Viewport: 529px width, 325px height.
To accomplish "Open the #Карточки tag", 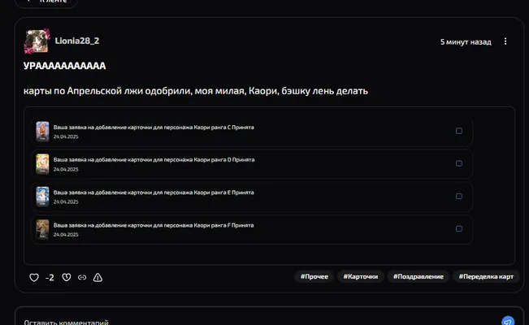I will pos(361,277).
